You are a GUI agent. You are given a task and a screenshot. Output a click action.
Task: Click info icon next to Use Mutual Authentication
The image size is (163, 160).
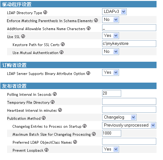[62, 52]
